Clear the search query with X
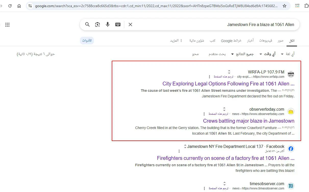The height and width of the screenshot is (192, 309). 130,24
